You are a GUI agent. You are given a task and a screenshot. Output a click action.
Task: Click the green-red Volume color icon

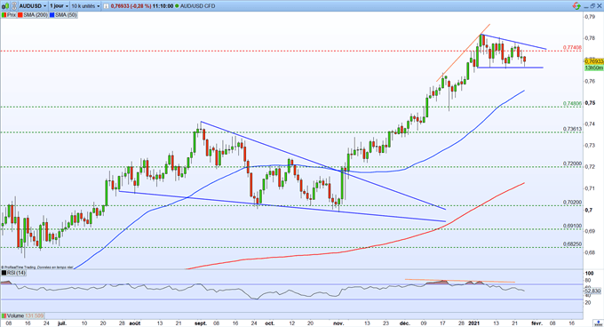(4, 315)
